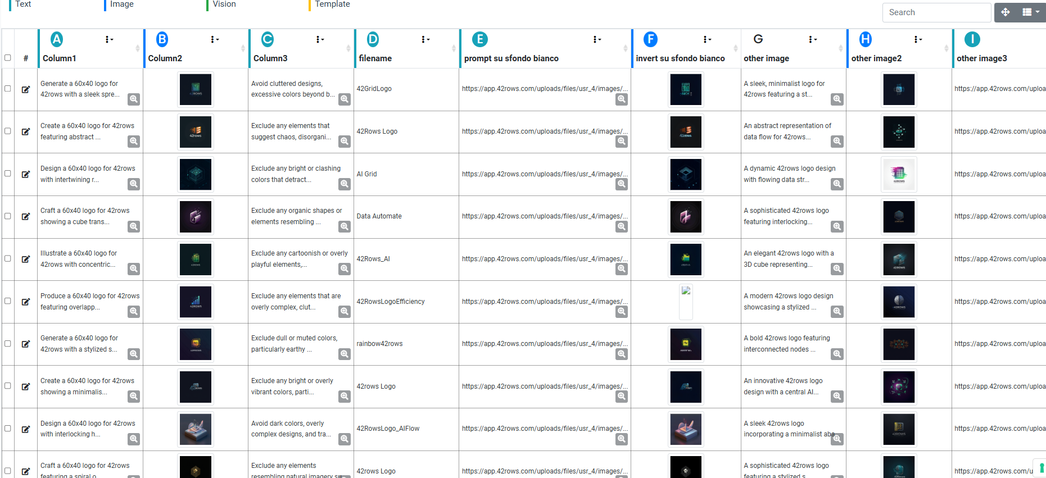This screenshot has height=478, width=1046.
Task: Click the move/pan arrows toolbar icon
Action: pos(1006,12)
